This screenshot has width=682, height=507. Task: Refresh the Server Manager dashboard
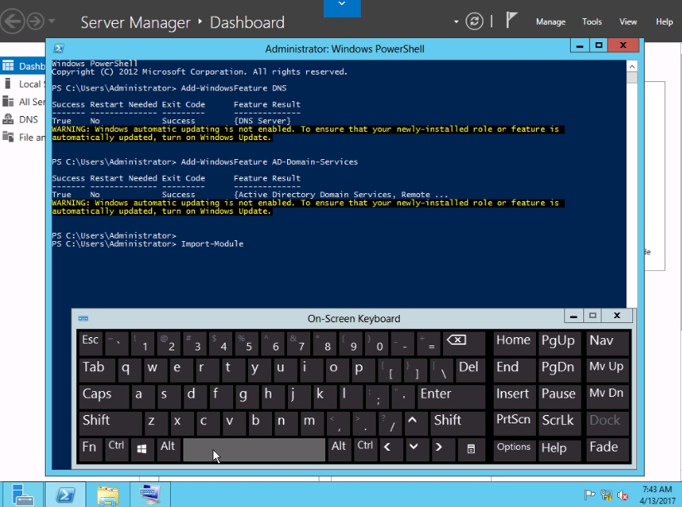474,22
